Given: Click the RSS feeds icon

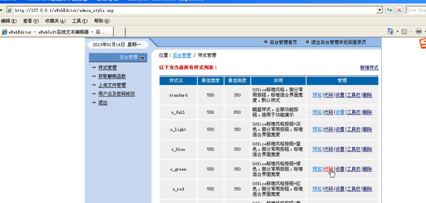Looking at the screenshot, I should pyautogui.click(x=404, y=31).
